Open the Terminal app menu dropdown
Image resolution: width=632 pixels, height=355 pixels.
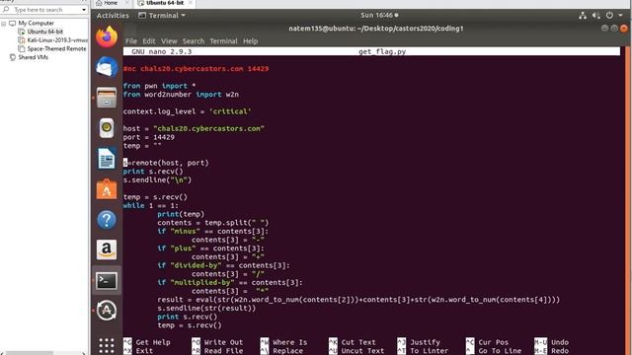pos(162,16)
